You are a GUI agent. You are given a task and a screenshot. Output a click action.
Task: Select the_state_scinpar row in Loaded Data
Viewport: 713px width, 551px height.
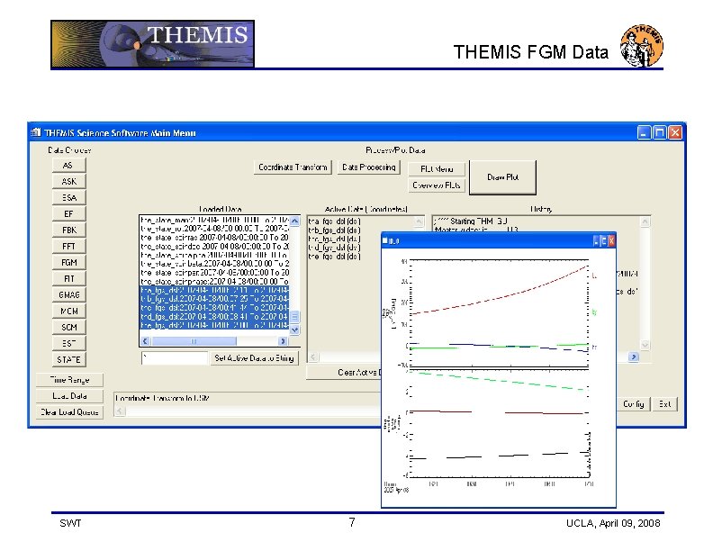pos(214,273)
